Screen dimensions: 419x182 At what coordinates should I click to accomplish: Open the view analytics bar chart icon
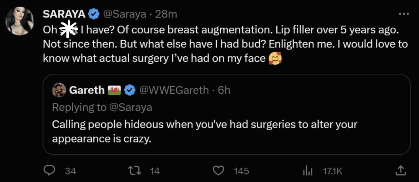coord(308,170)
